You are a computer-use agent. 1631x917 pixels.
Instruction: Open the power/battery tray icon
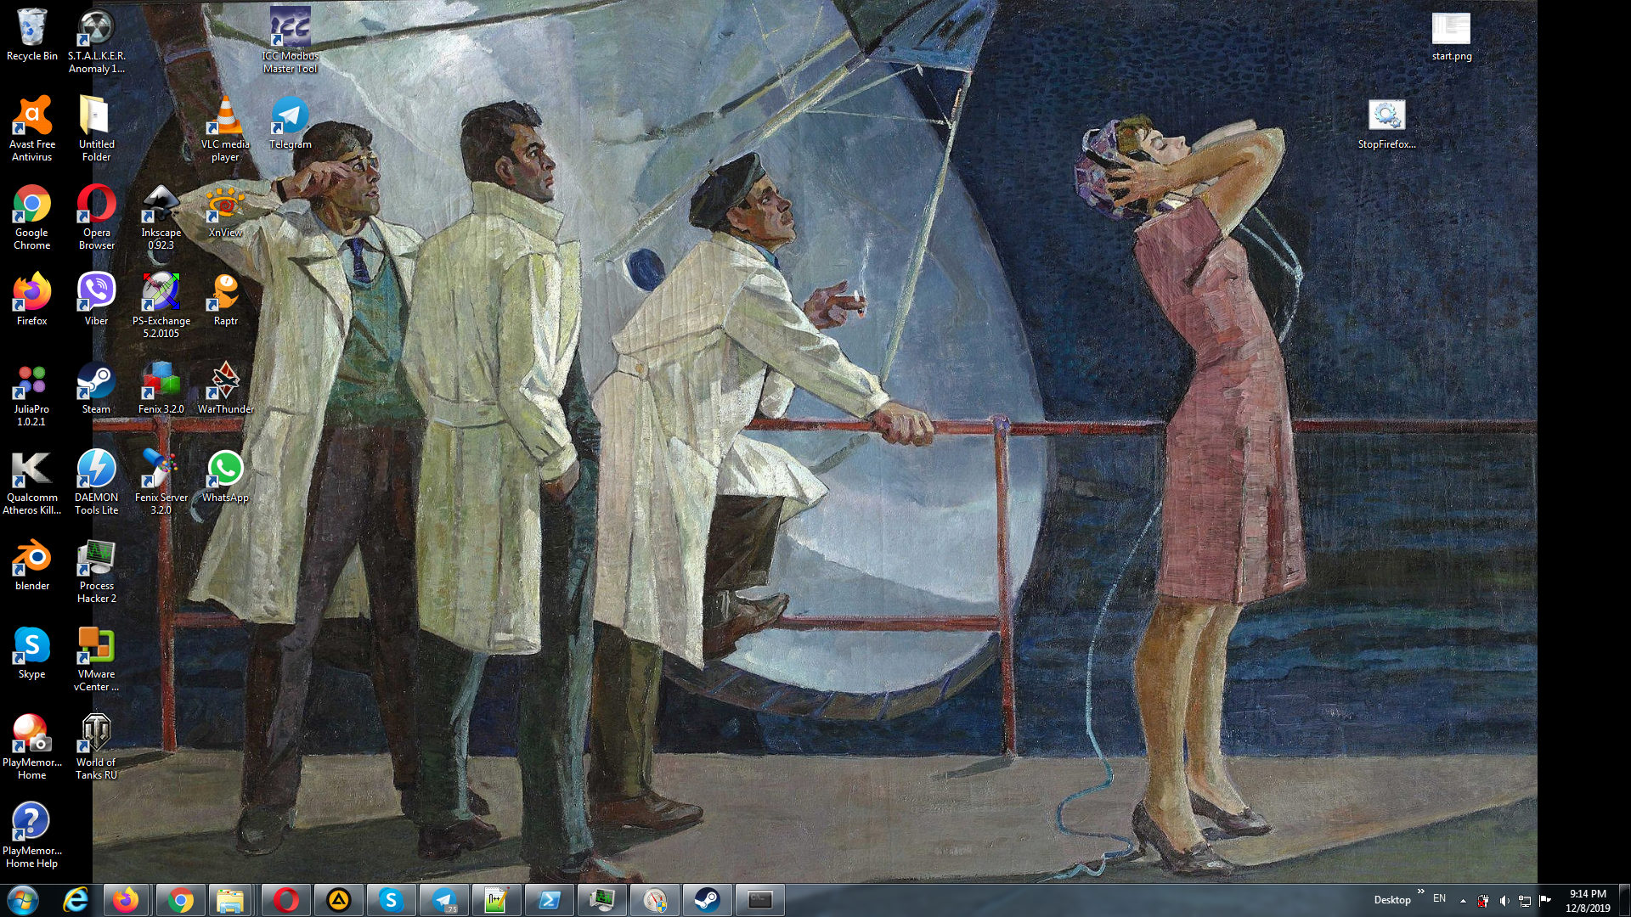1482,901
